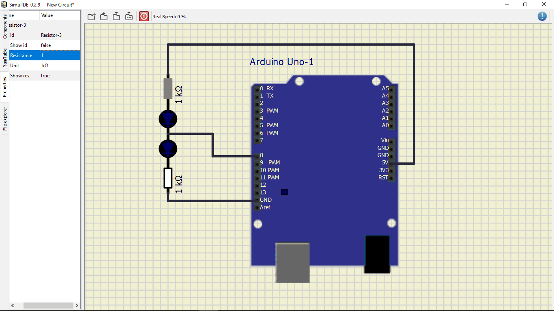Click the upper resistor 1 kΩ label
The width and height of the screenshot is (554, 311).
coord(178,95)
